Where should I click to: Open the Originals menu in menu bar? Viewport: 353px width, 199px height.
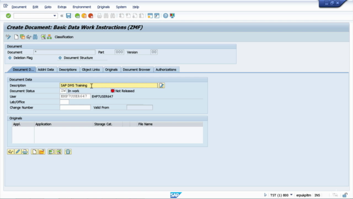tap(103, 7)
